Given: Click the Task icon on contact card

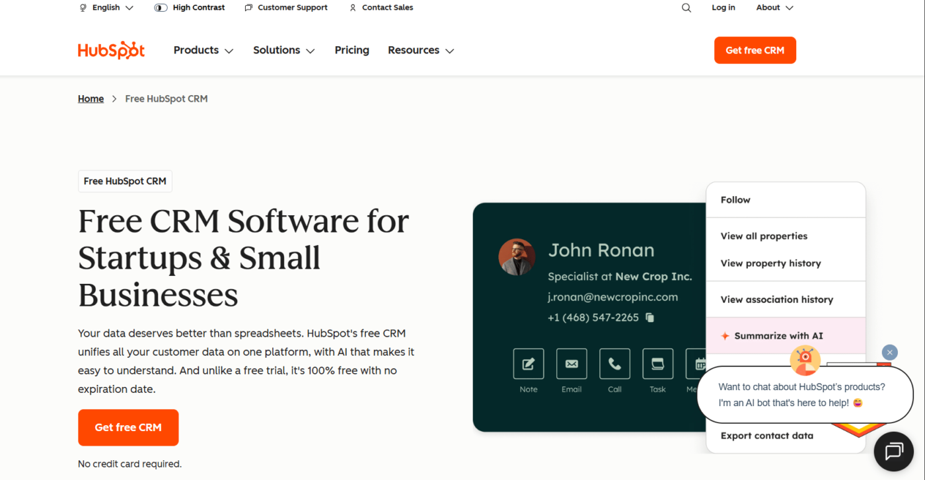Looking at the screenshot, I should [657, 364].
